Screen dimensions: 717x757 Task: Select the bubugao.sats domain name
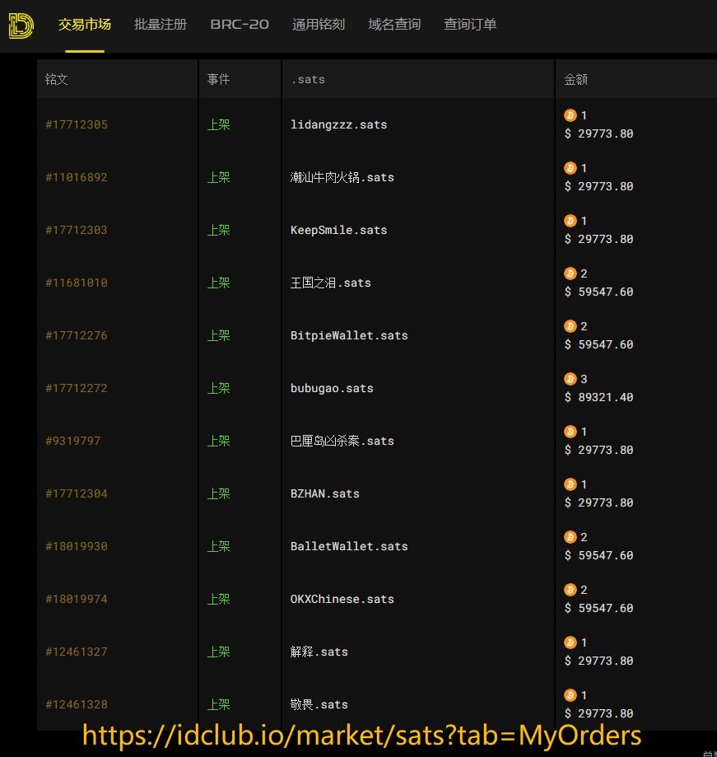click(332, 388)
